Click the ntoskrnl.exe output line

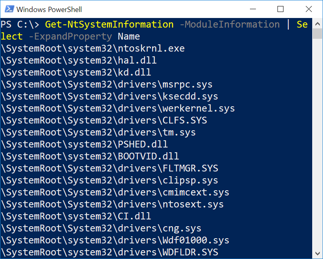pyautogui.click(x=93, y=48)
